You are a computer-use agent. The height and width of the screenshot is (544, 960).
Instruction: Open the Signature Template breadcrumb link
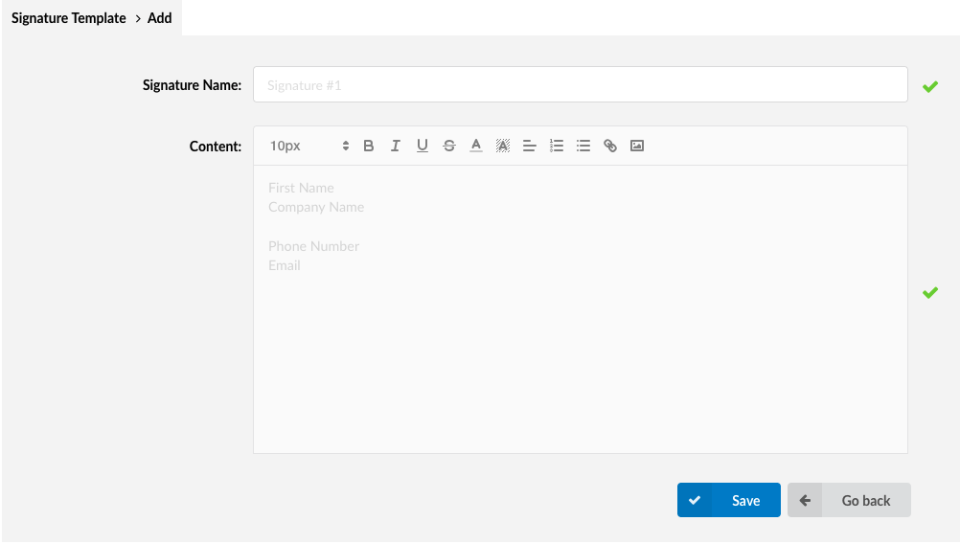click(x=69, y=18)
